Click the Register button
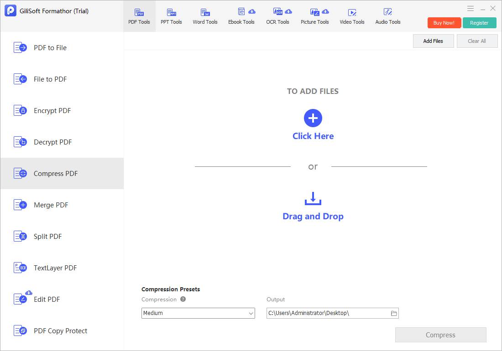 tap(479, 23)
